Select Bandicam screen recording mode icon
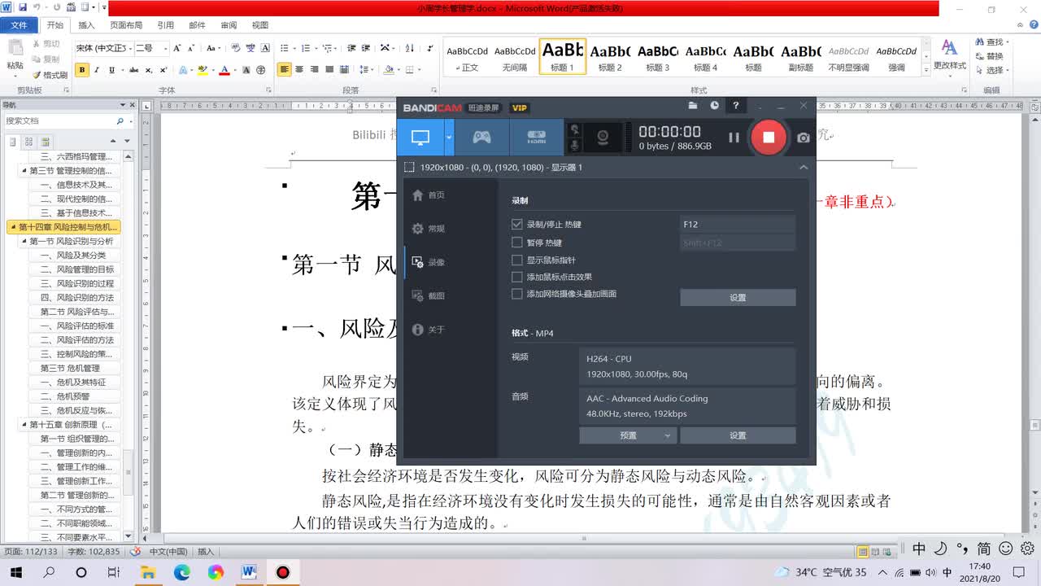The height and width of the screenshot is (586, 1041). (x=420, y=137)
